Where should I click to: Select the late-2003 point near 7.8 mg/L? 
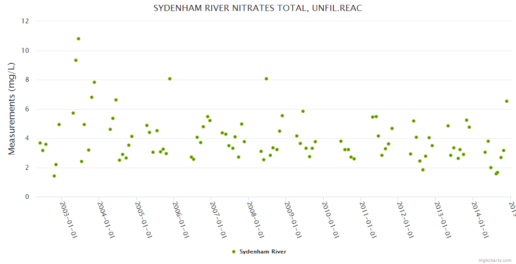click(x=94, y=82)
